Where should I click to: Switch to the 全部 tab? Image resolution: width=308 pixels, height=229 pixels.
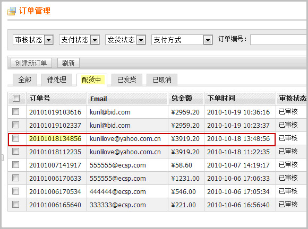coord(25,80)
